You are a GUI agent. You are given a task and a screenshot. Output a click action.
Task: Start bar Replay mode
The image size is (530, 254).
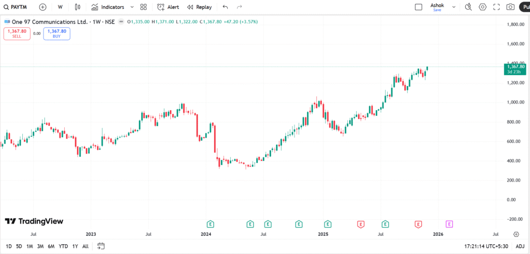point(199,7)
